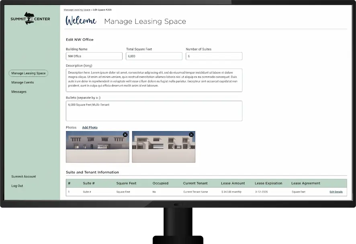Click Edit Details for Suite #
This screenshot has height=244, width=356.
click(x=336, y=191)
